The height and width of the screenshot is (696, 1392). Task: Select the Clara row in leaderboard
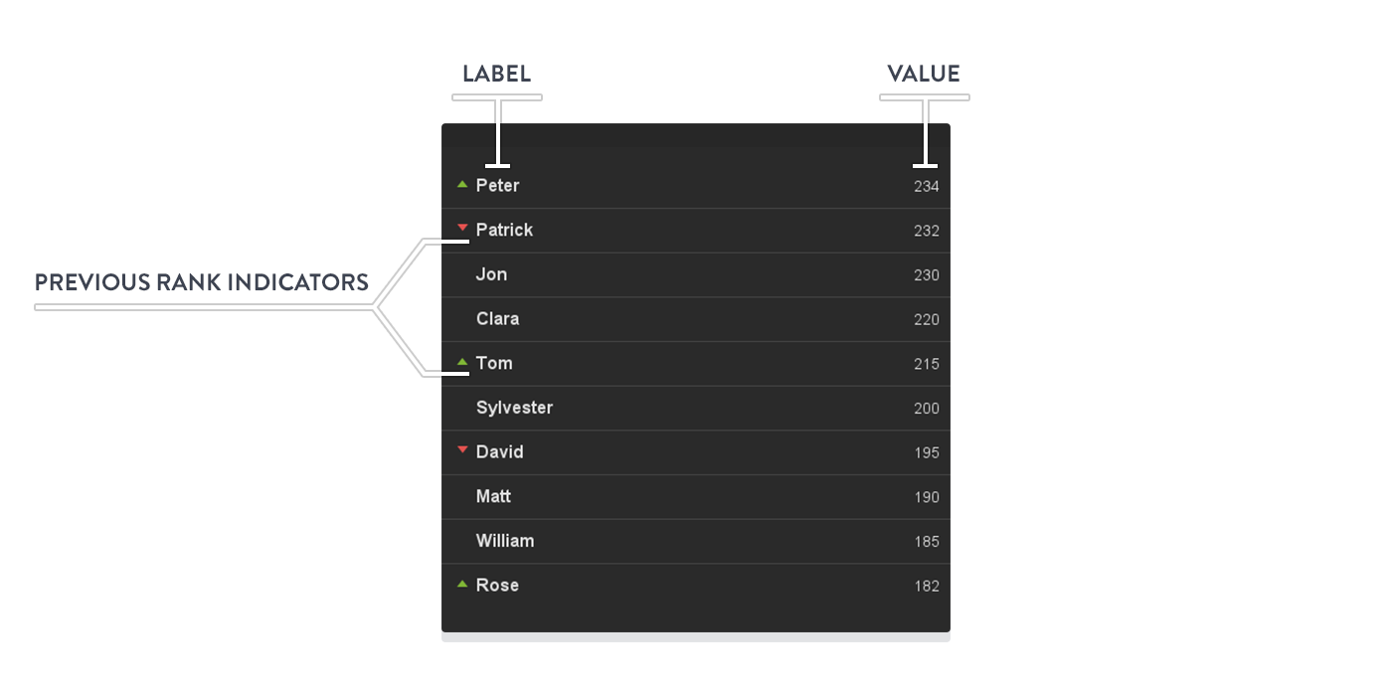[696, 319]
